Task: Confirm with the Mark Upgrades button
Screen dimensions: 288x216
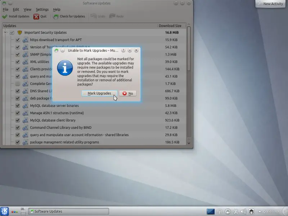Action: (x=99, y=93)
